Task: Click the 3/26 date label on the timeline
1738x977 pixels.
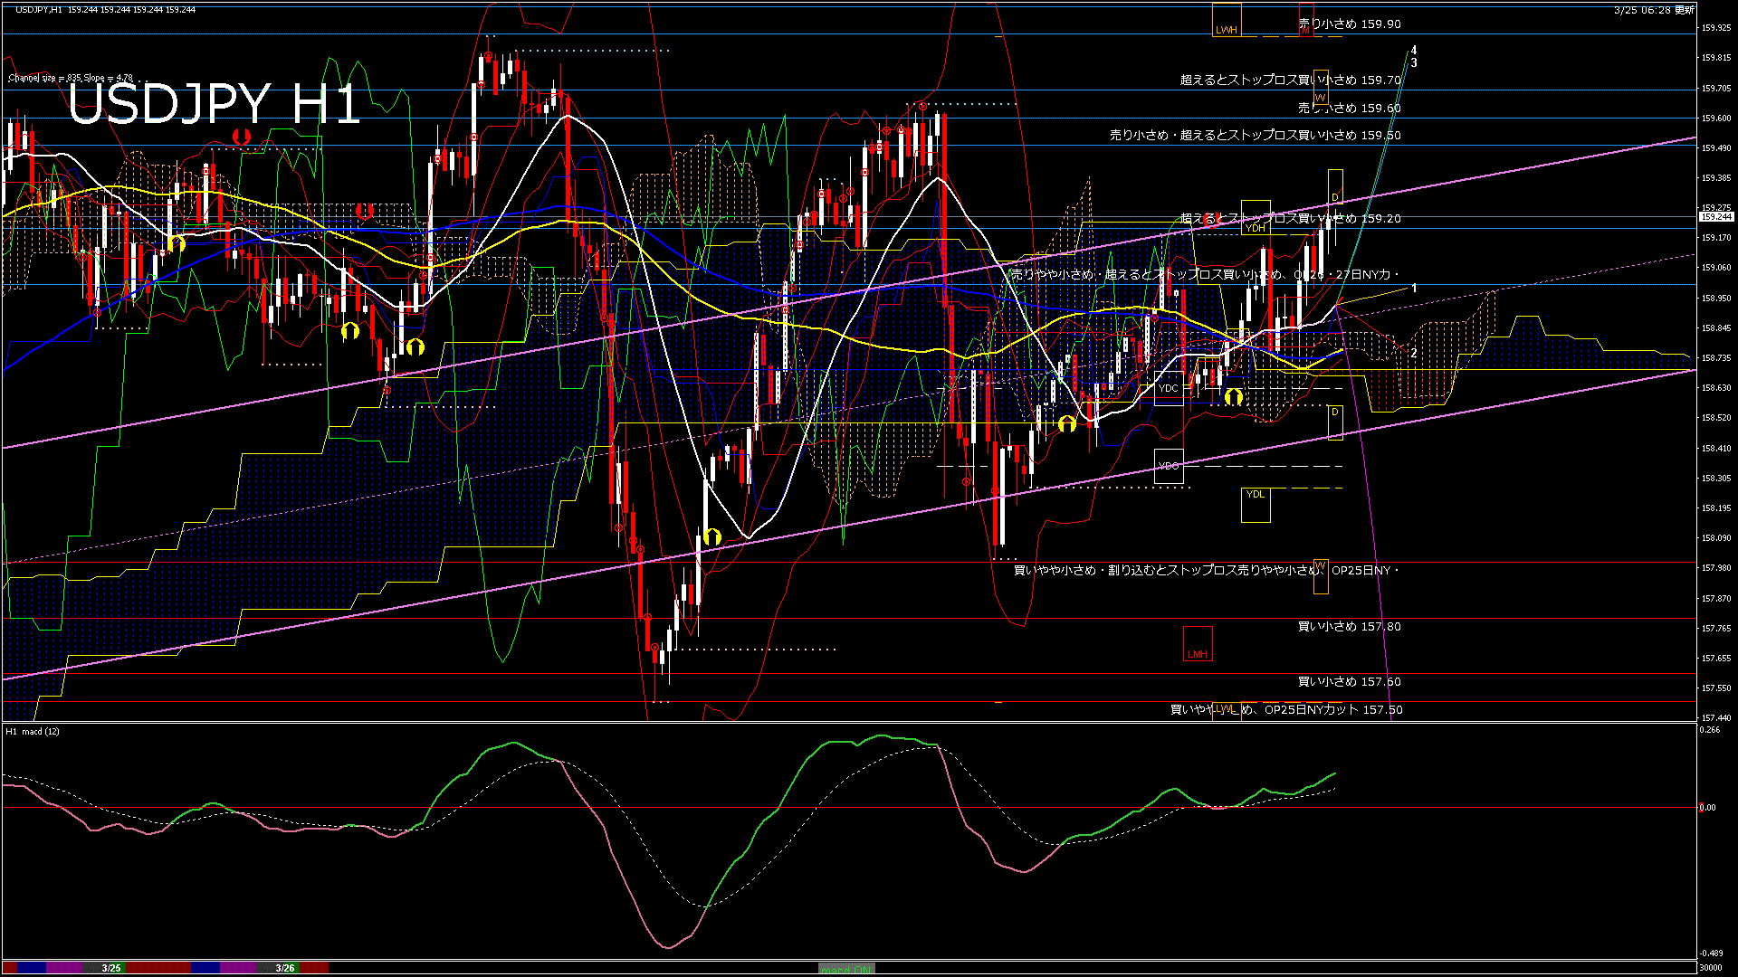Action: (285, 968)
